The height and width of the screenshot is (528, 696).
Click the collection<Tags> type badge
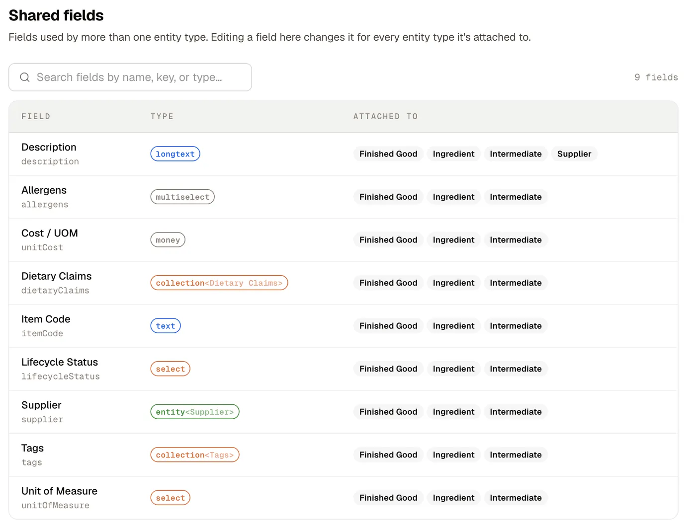coord(195,454)
